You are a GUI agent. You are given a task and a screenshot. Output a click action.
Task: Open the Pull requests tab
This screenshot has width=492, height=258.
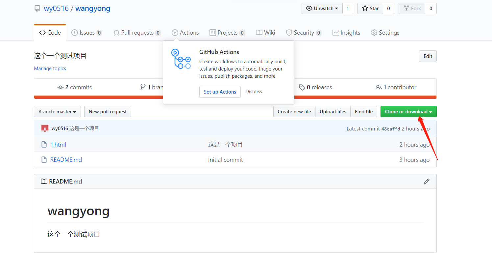click(x=137, y=33)
